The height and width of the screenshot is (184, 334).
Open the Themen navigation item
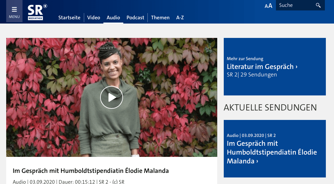(160, 18)
